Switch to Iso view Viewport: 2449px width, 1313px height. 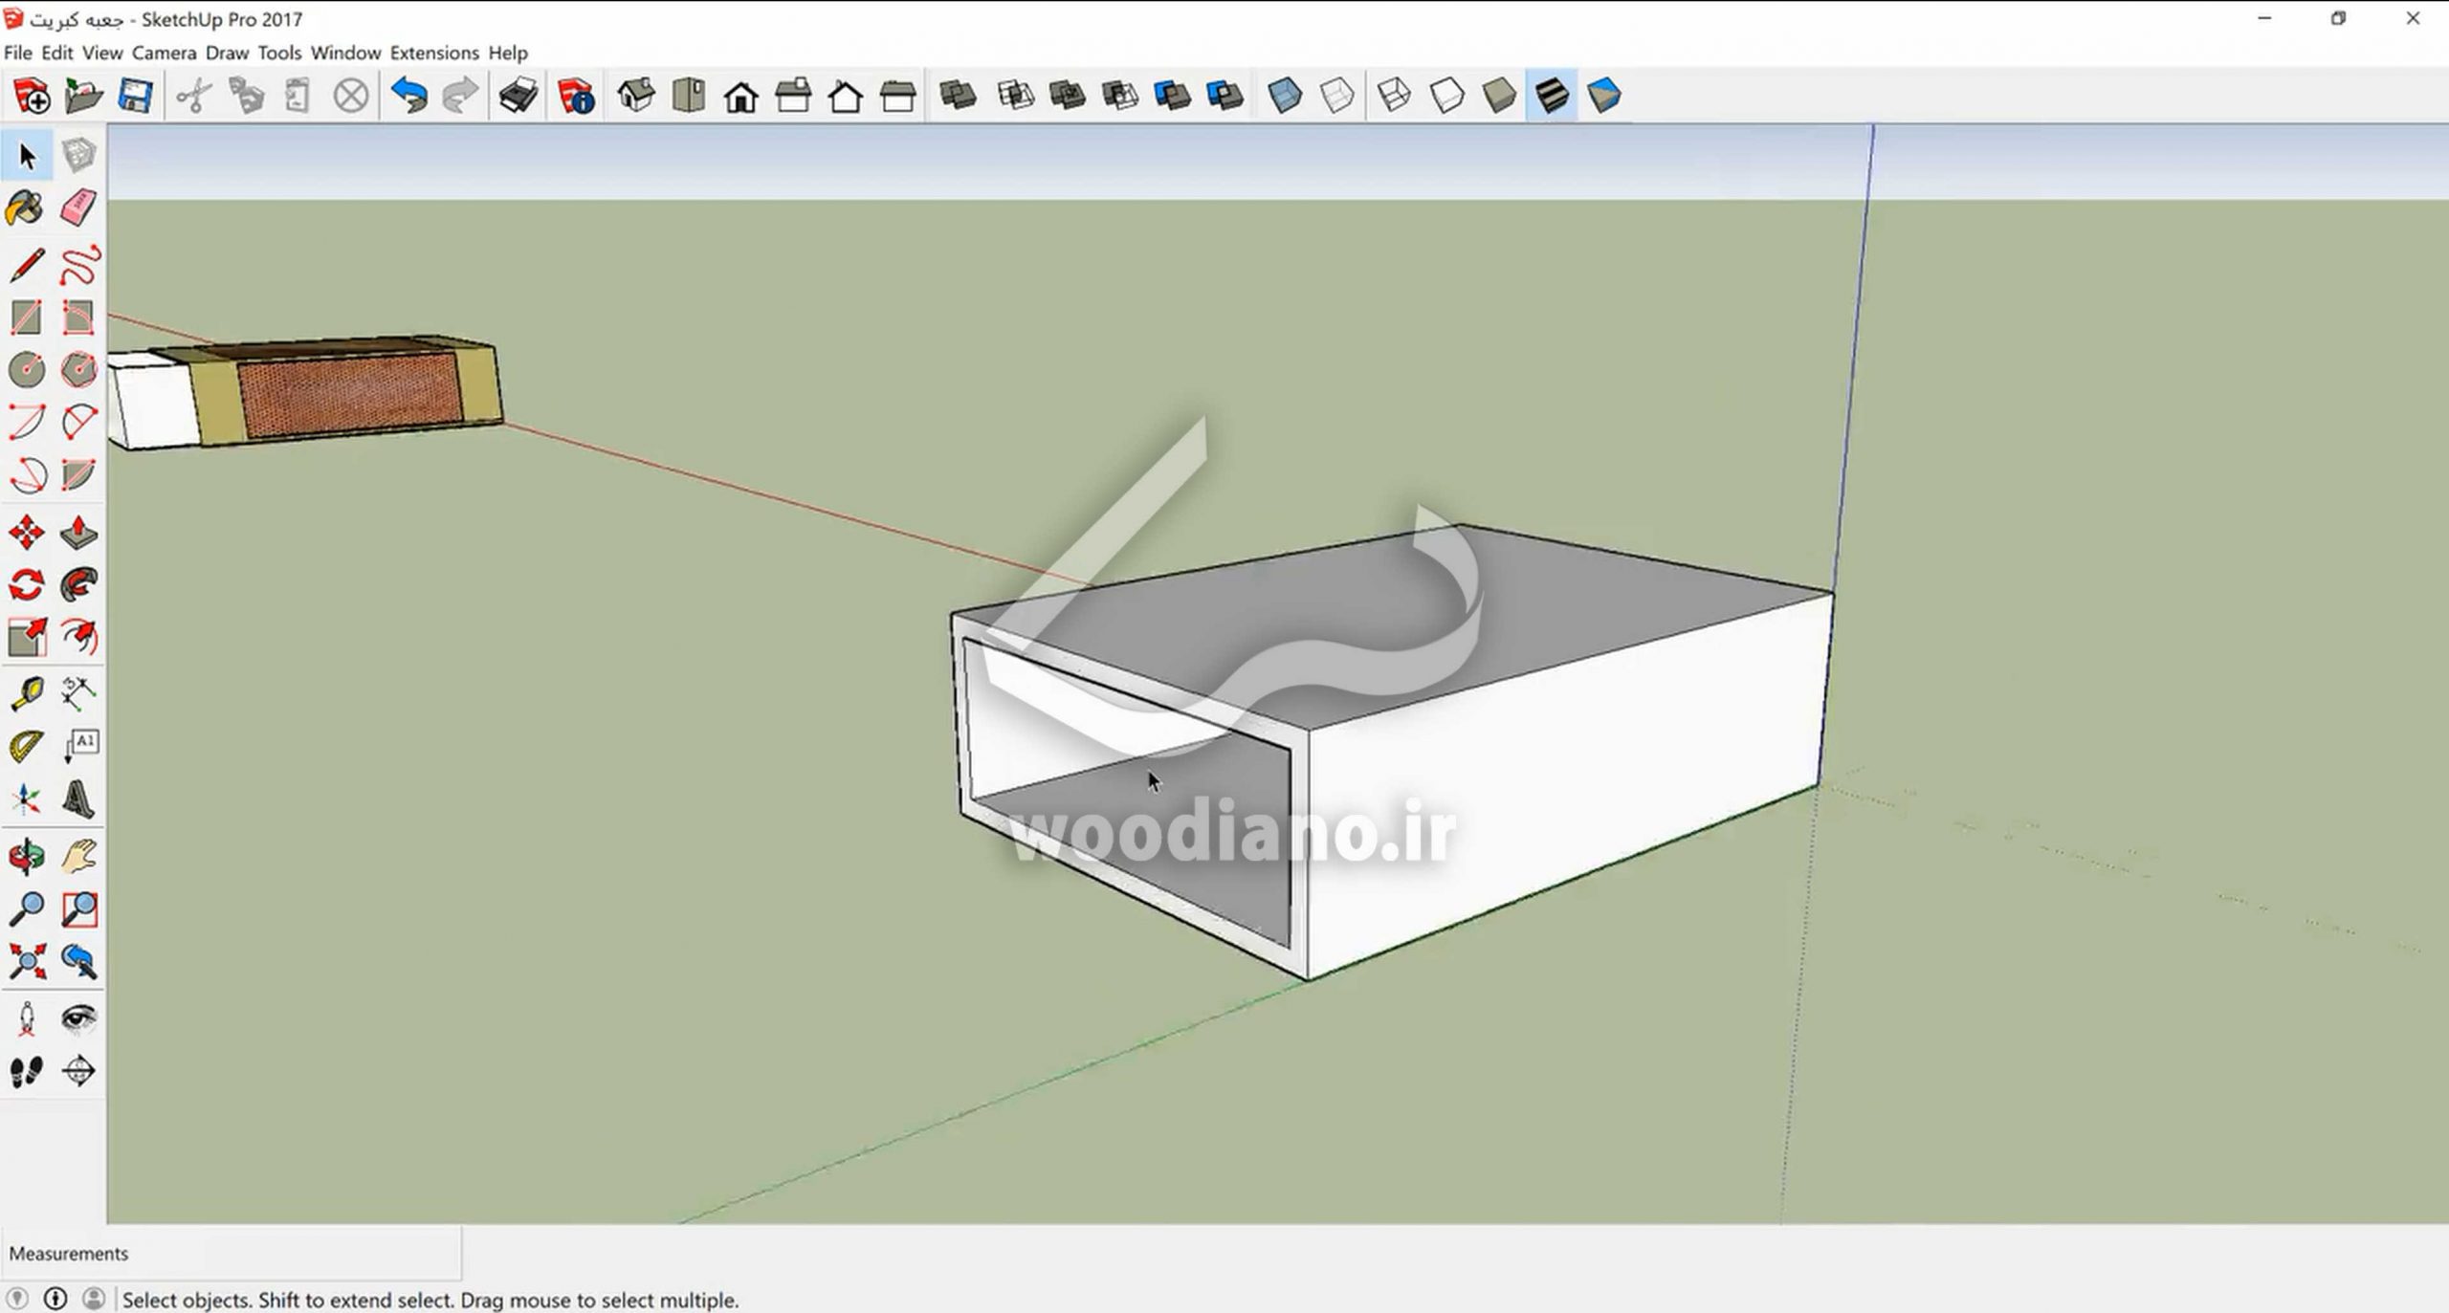(x=636, y=96)
